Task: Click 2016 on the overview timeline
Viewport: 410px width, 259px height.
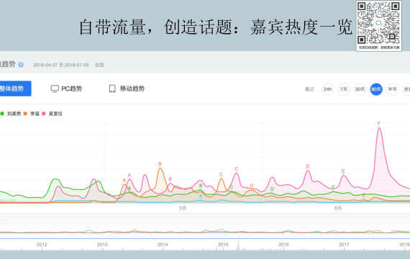Action: 283,245
